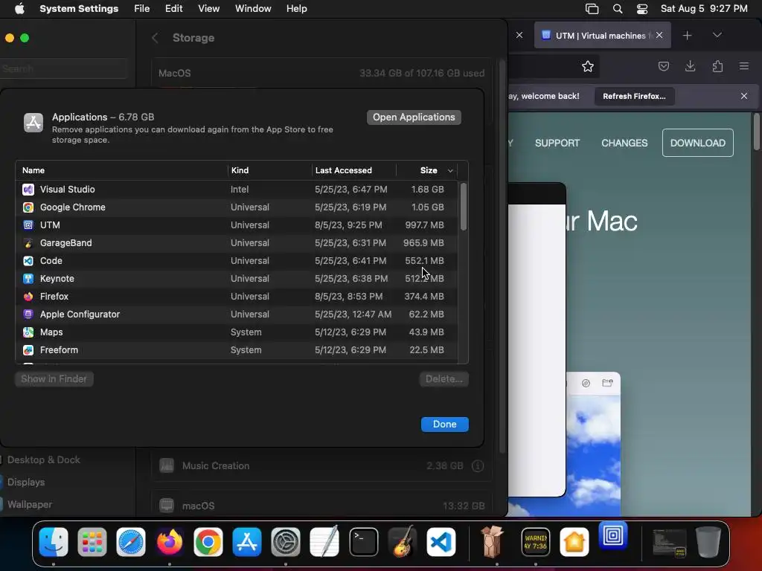Open Spotlight search in menu bar

pos(618,9)
